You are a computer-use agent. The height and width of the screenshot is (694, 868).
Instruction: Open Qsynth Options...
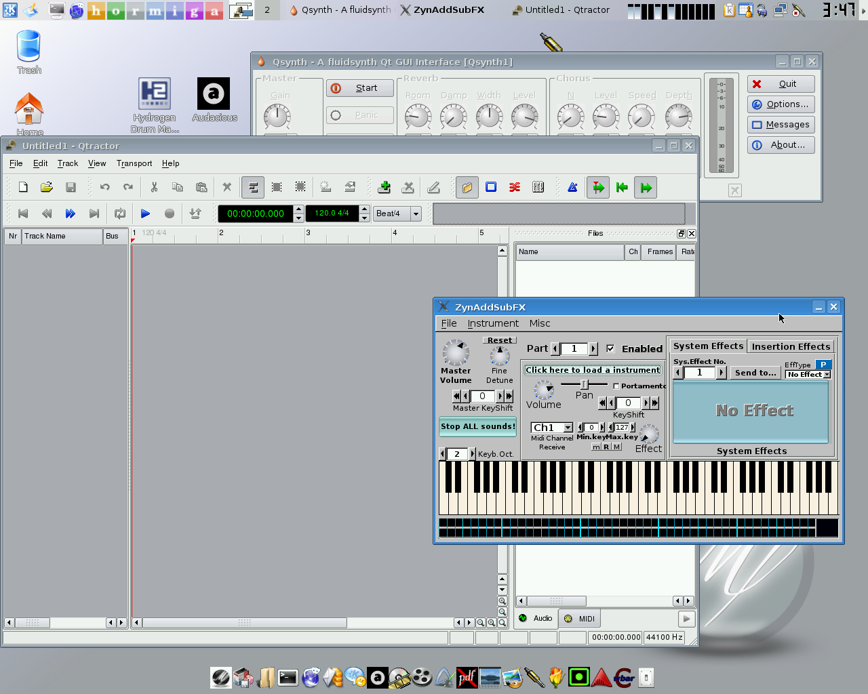click(x=781, y=104)
